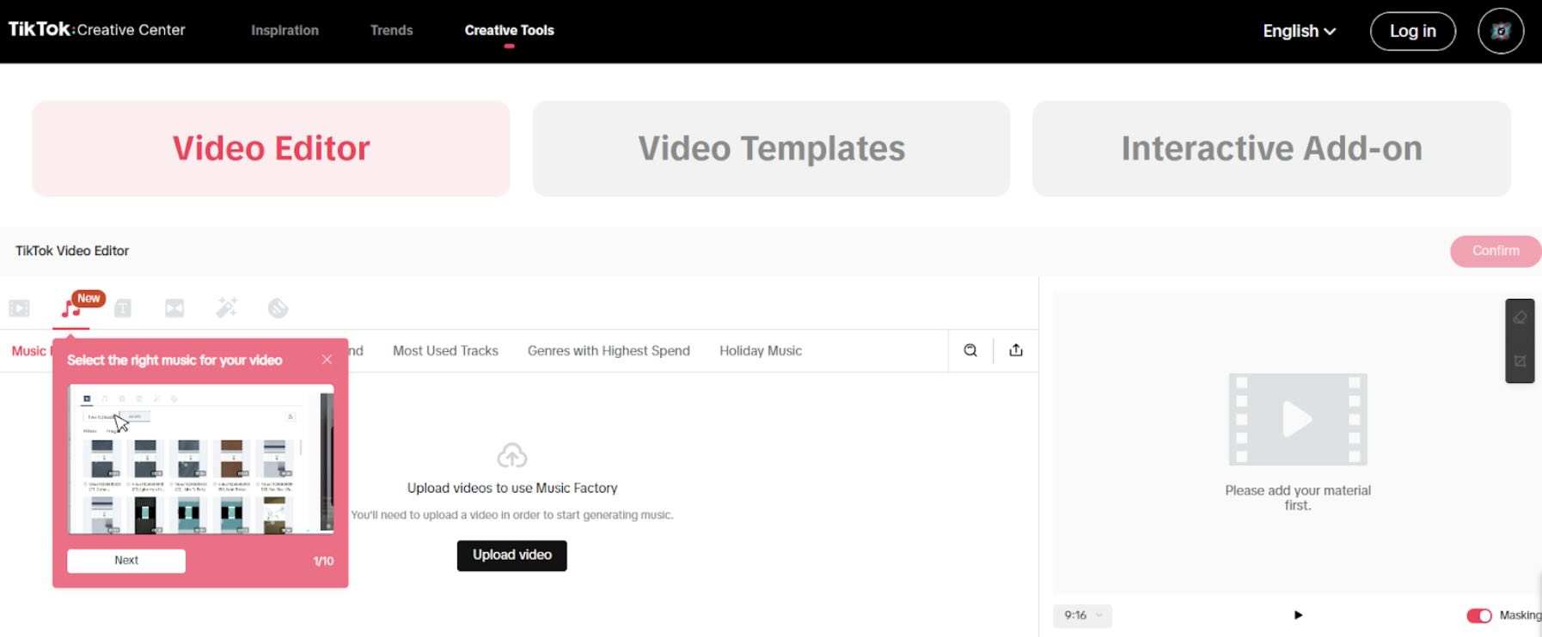
Task: Click the 'TikTok Video Editor' title text
Action: [72, 251]
